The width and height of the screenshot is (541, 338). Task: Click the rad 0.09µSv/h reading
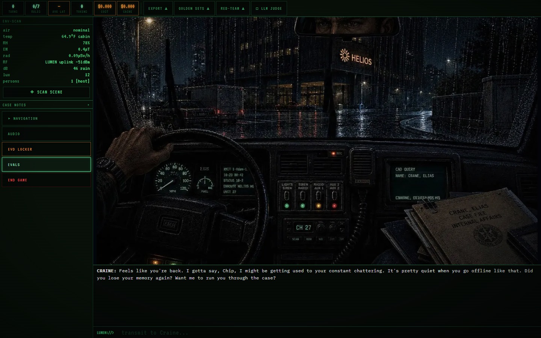click(x=46, y=56)
